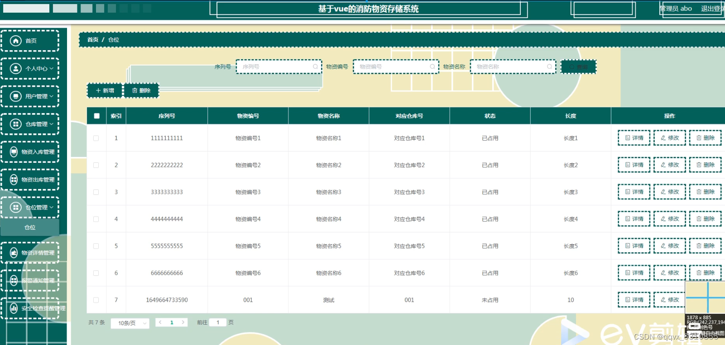The height and width of the screenshot is (345, 725).
Task: Select page number 1 in pagination
Action: coord(172,322)
